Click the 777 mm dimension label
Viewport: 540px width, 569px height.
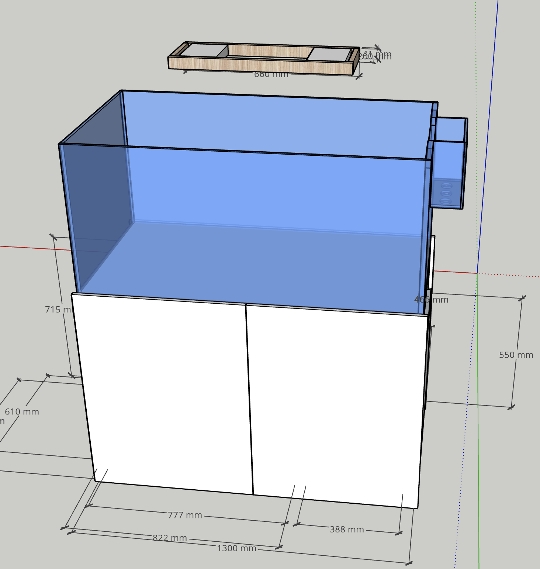pos(185,515)
